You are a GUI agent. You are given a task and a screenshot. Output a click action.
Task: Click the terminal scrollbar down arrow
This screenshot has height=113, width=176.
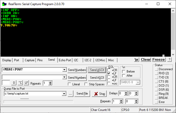coord(173,55)
